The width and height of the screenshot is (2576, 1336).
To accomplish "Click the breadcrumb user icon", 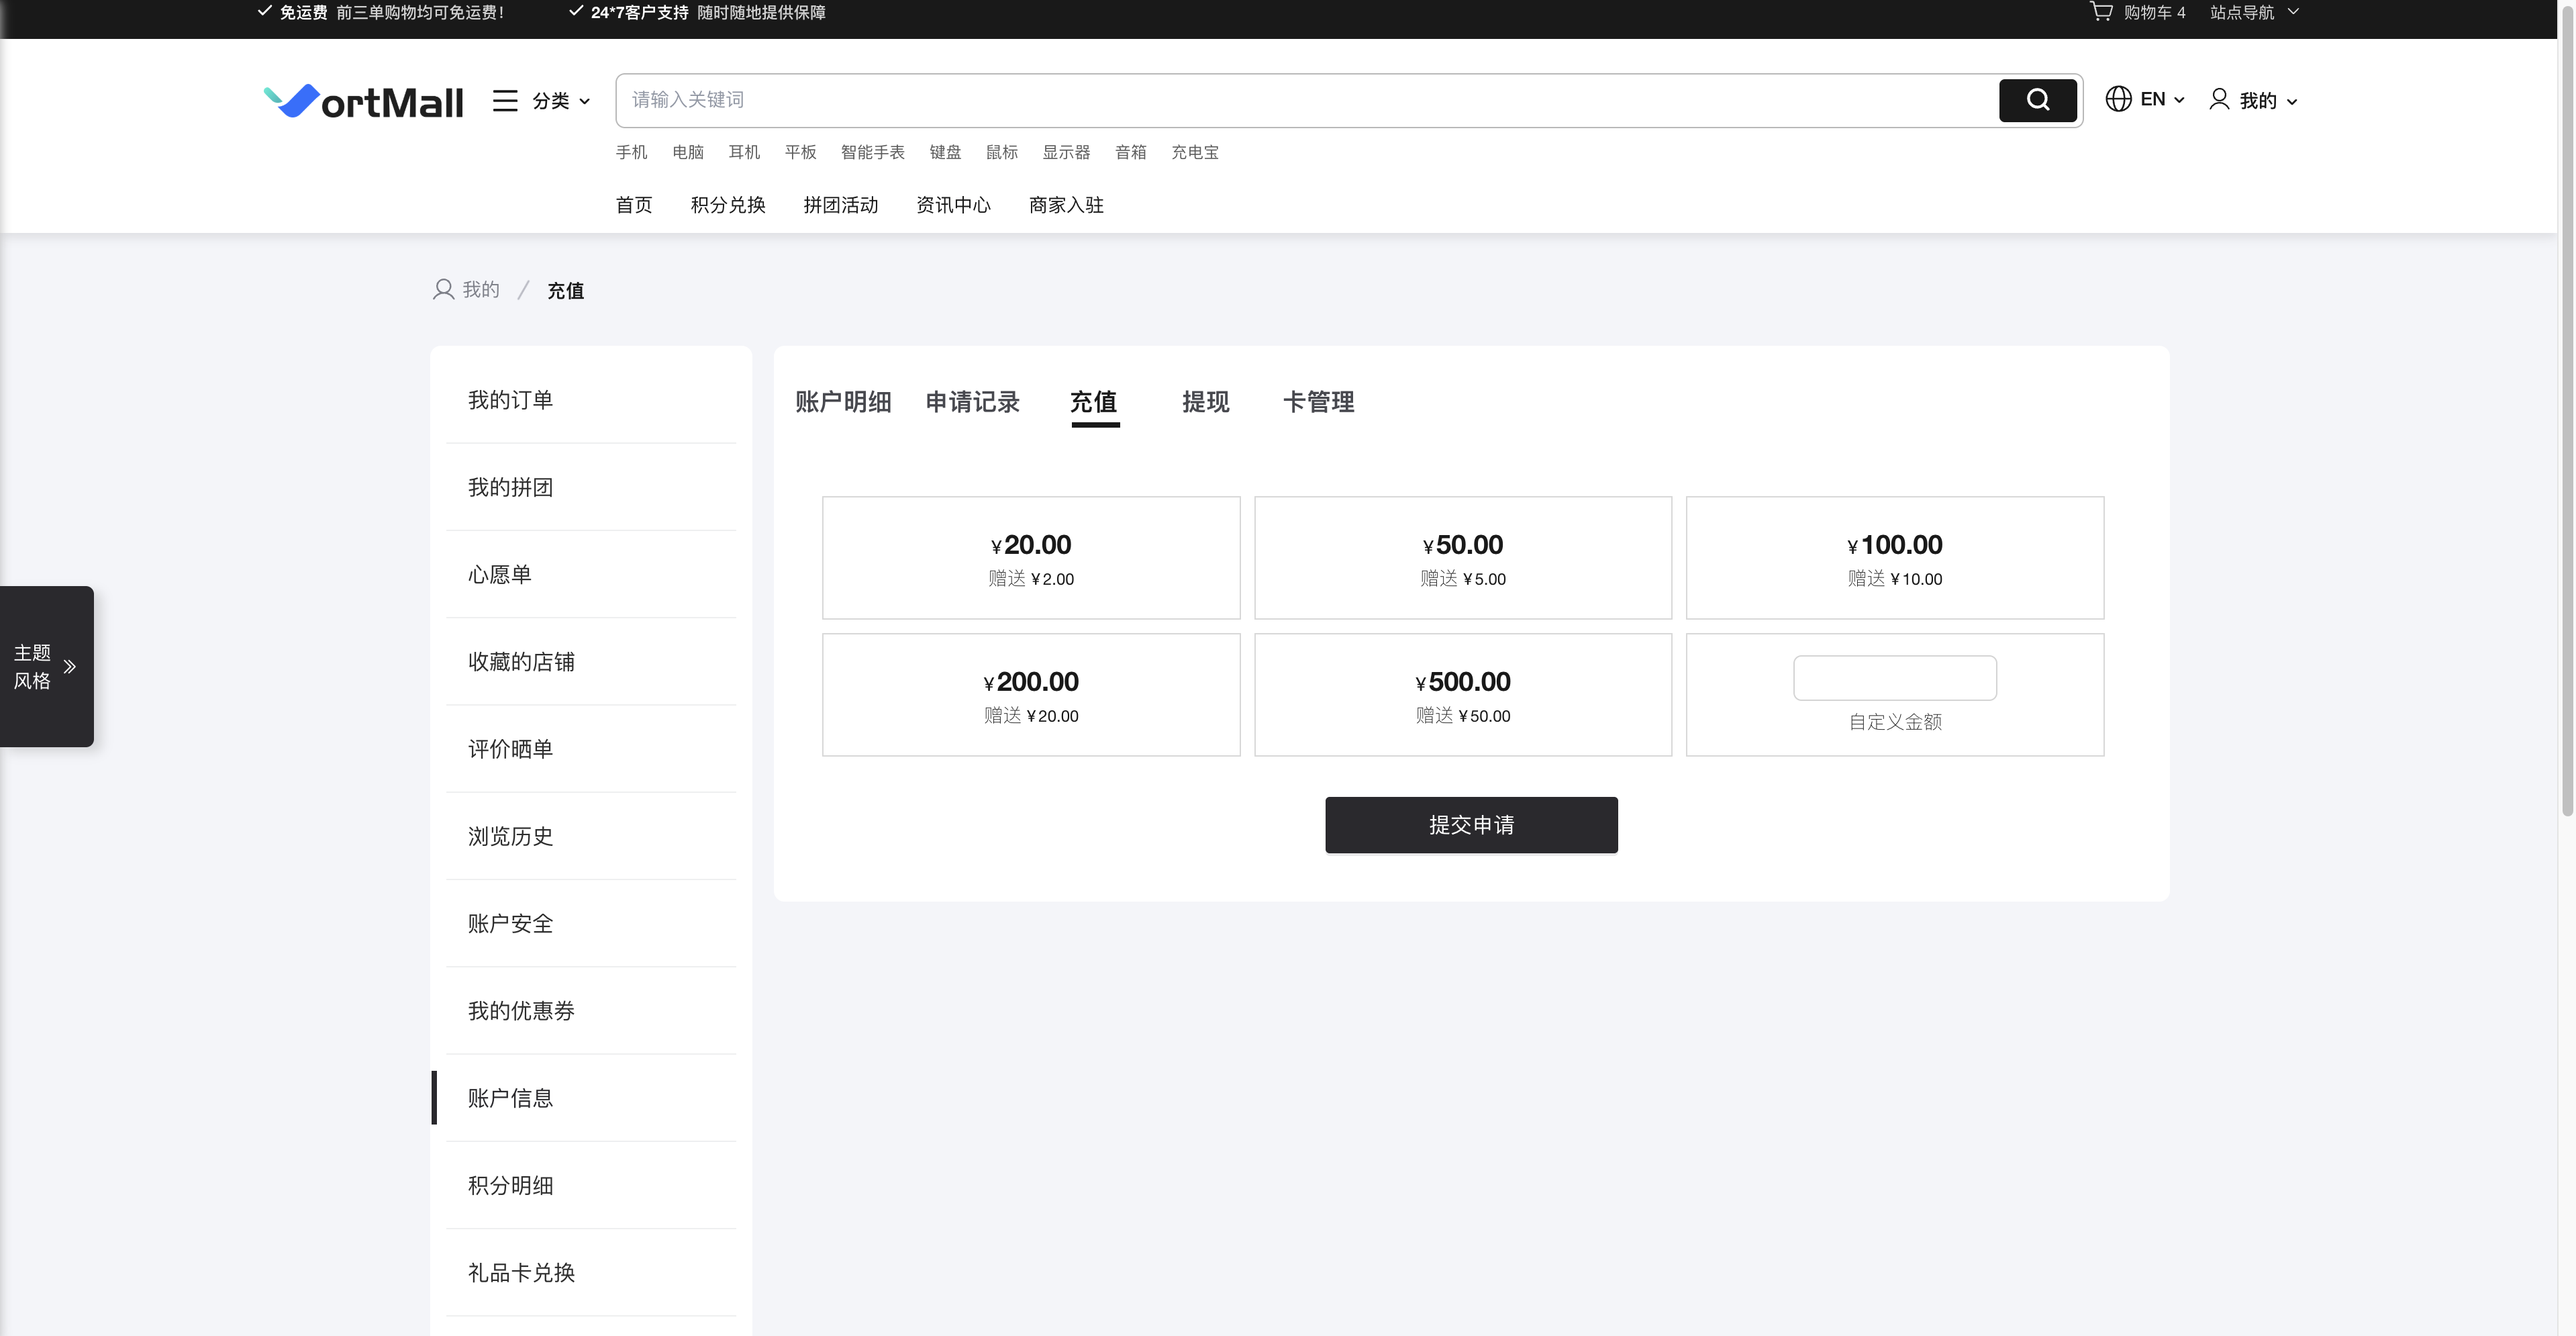I will point(443,290).
